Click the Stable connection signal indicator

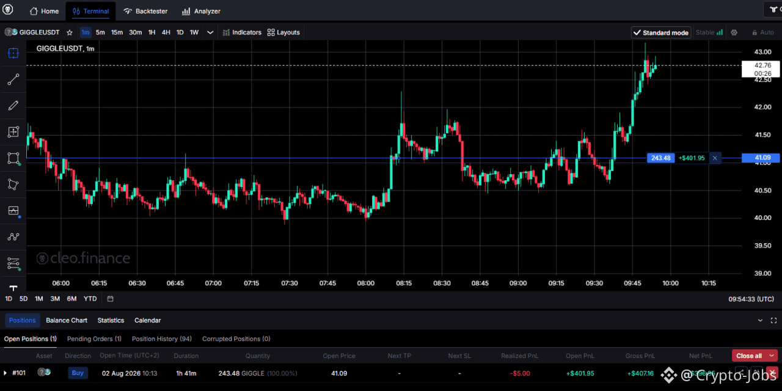point(709,32)
